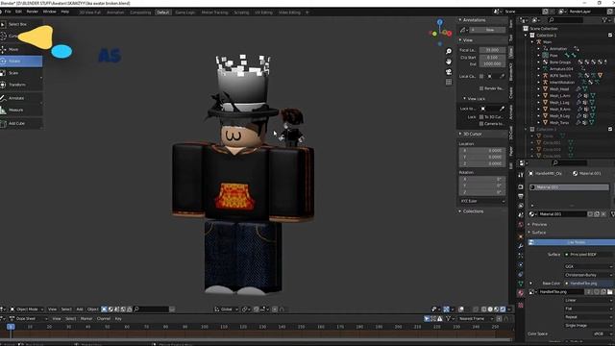This screenshot has width=615, height=346.
Task: Open the Nearest Frame snapping dropdown
Action: [476, 319]
